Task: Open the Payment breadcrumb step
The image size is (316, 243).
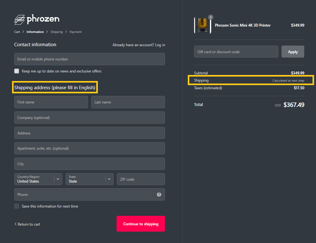Action: [x=75, y=32]
